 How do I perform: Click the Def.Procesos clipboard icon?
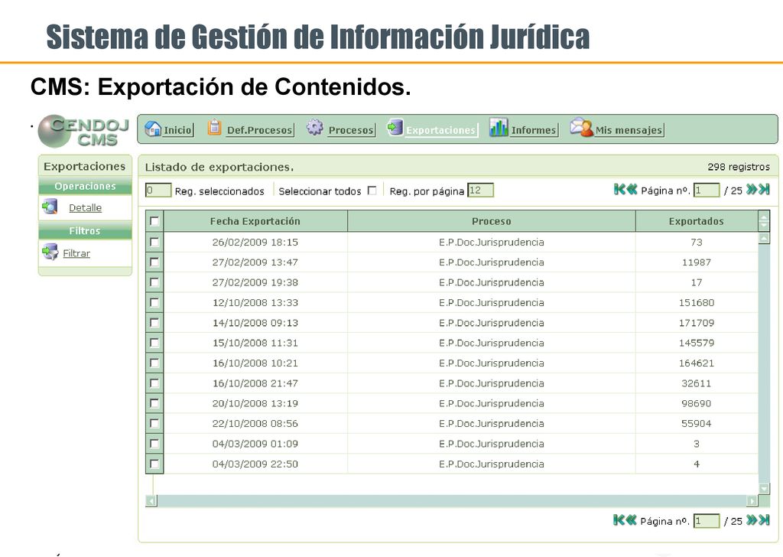click(x=214, y=127)
